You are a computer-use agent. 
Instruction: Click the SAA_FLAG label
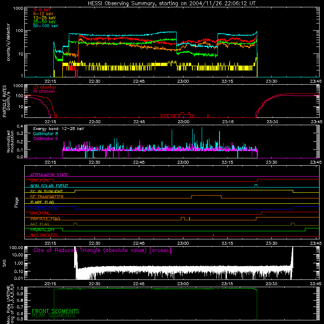point(40,213)
